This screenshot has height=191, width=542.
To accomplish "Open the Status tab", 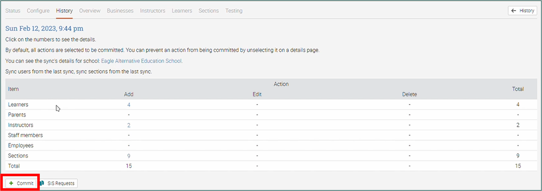I will 13,11.
